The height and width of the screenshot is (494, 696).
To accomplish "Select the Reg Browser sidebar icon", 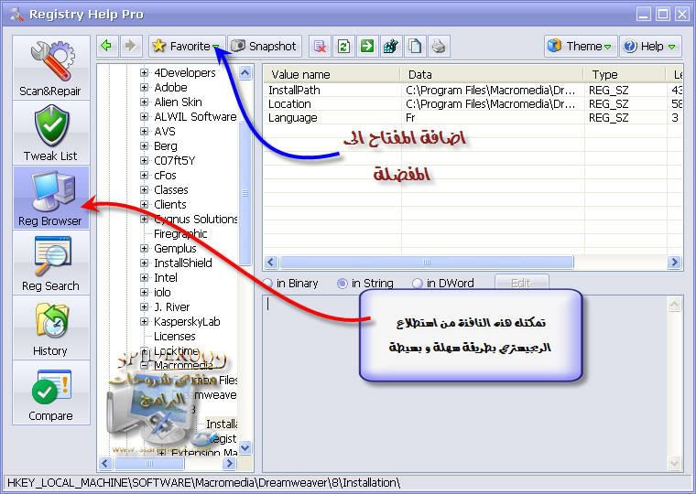I will pyautogui.click(x=50, y=198).
